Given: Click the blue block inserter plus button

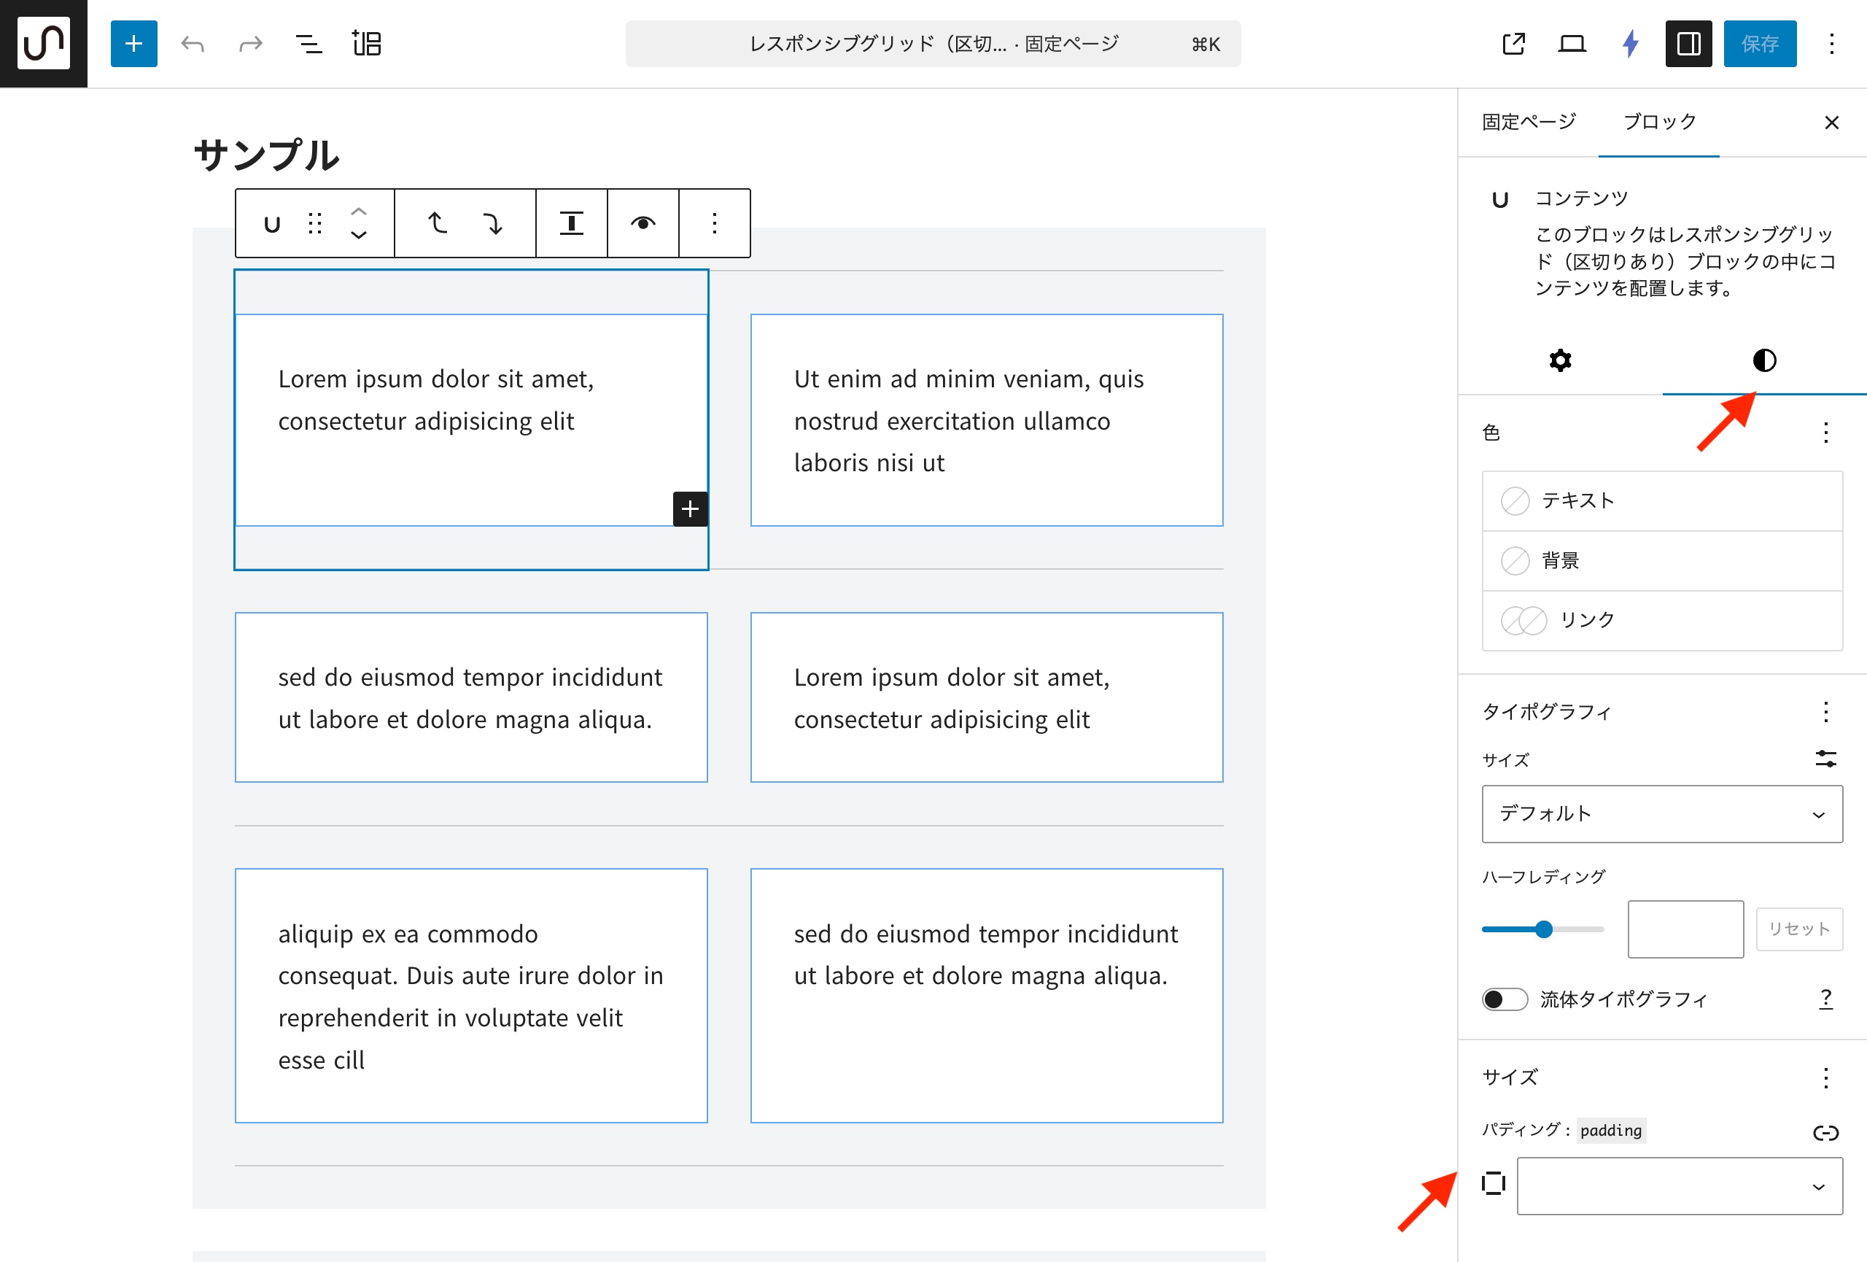Looking at the screenshot, I should [133, 43].
